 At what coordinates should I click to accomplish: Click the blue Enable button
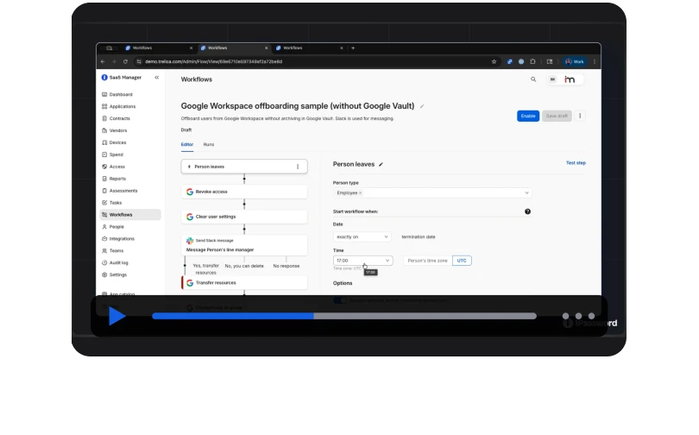[x=528, y=116]
